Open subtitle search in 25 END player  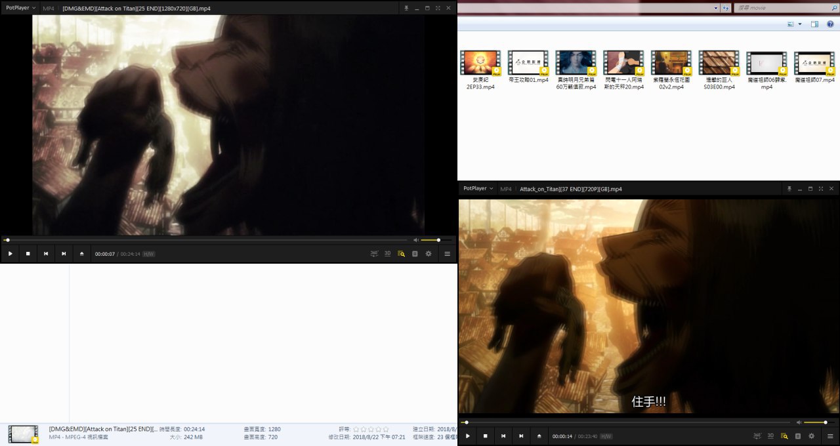coord(401,253)
